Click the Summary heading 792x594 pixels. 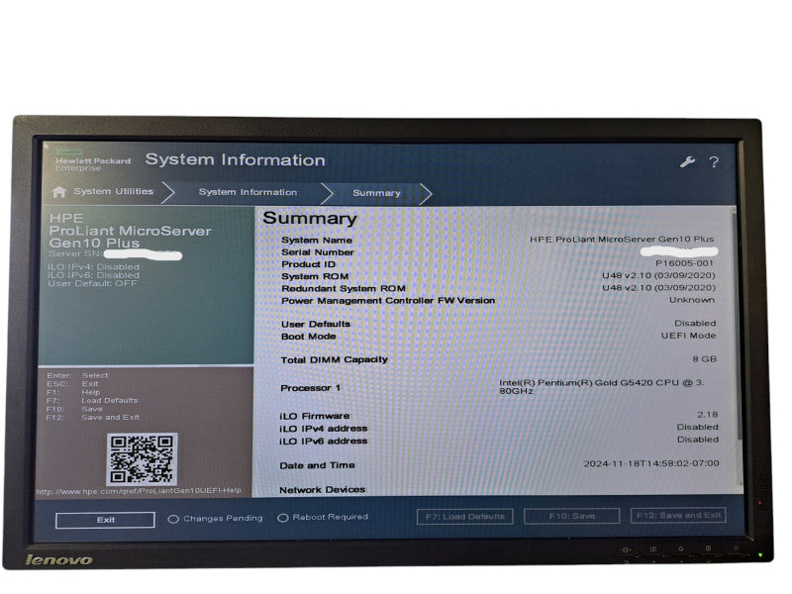[310, 218]
